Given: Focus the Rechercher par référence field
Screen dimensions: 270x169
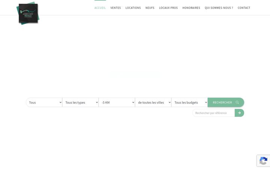Looking at the screenshot, I should pyautogui.click(x=213, y=113).
